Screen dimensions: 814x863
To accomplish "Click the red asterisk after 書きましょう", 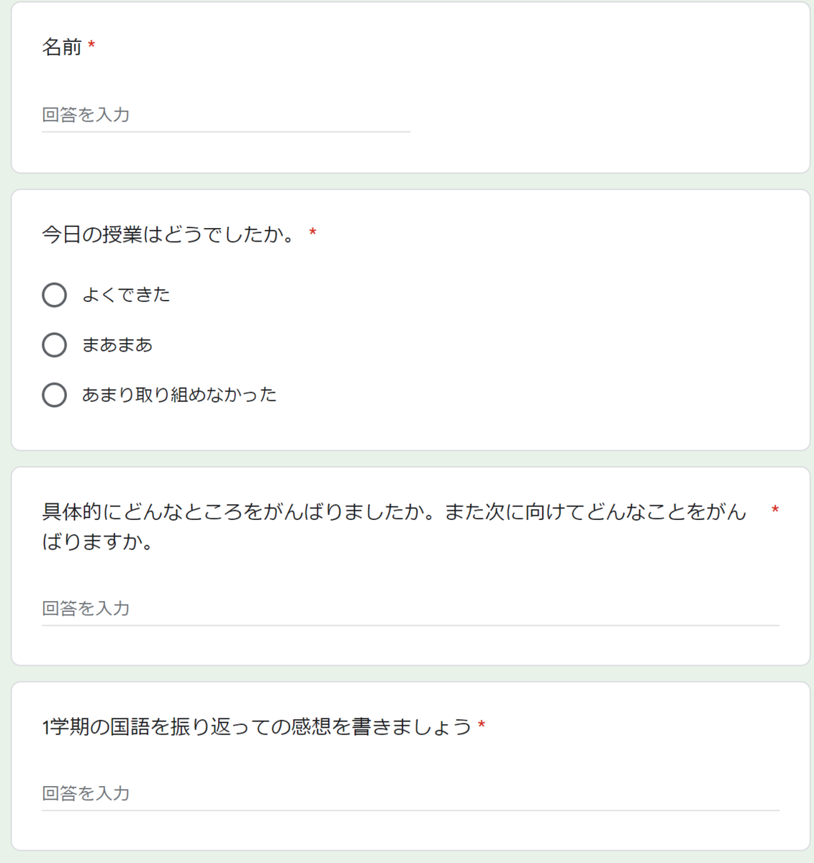I will tap(481, 725).
